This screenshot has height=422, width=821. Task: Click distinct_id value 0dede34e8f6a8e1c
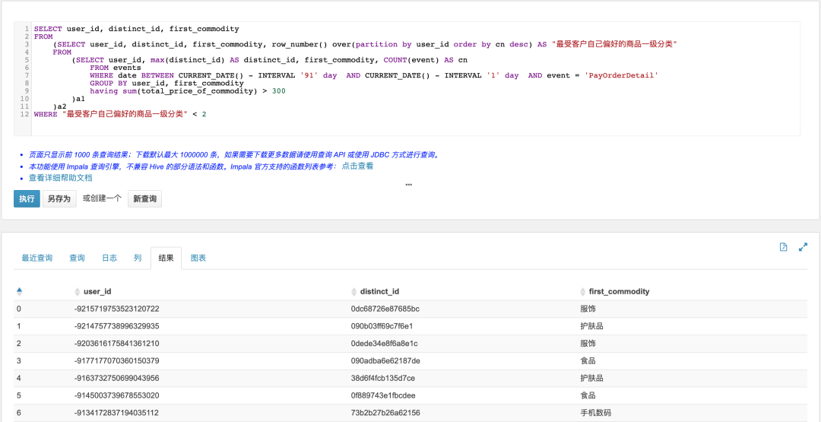point(384,344)
